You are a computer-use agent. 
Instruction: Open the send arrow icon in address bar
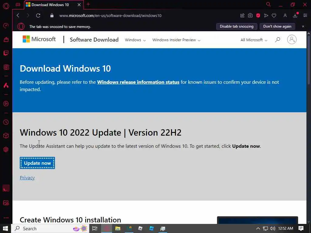click(266, 15)
